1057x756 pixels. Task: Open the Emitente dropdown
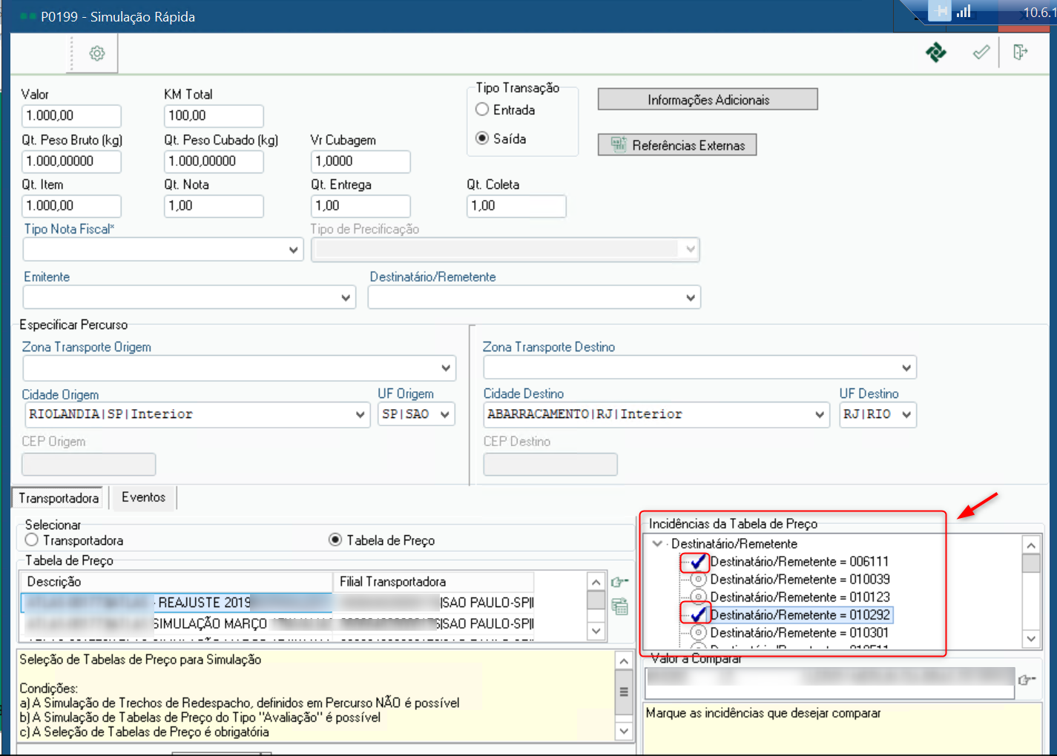346,297
